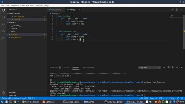
Task: Change language mode via Python
Action: (x=172, y=98)
